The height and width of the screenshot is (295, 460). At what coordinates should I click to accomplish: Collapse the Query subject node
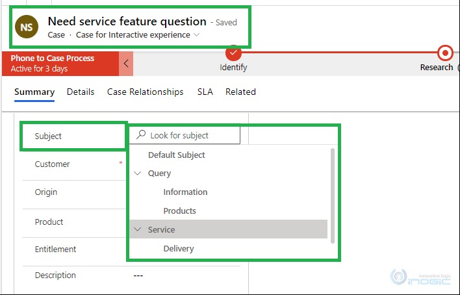(x=138, y=173)
